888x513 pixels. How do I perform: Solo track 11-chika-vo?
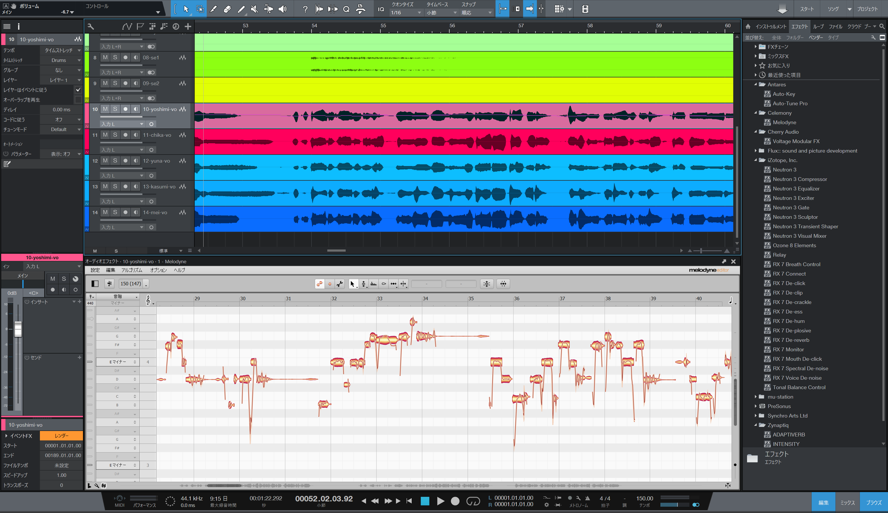coord(115,135)
